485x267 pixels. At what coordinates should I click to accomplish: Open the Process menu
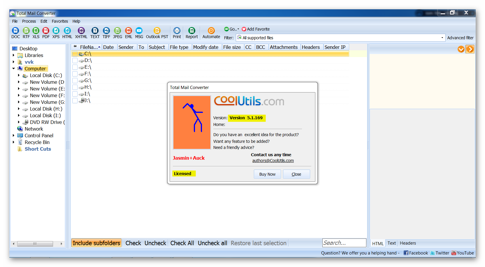pos(29,21)
